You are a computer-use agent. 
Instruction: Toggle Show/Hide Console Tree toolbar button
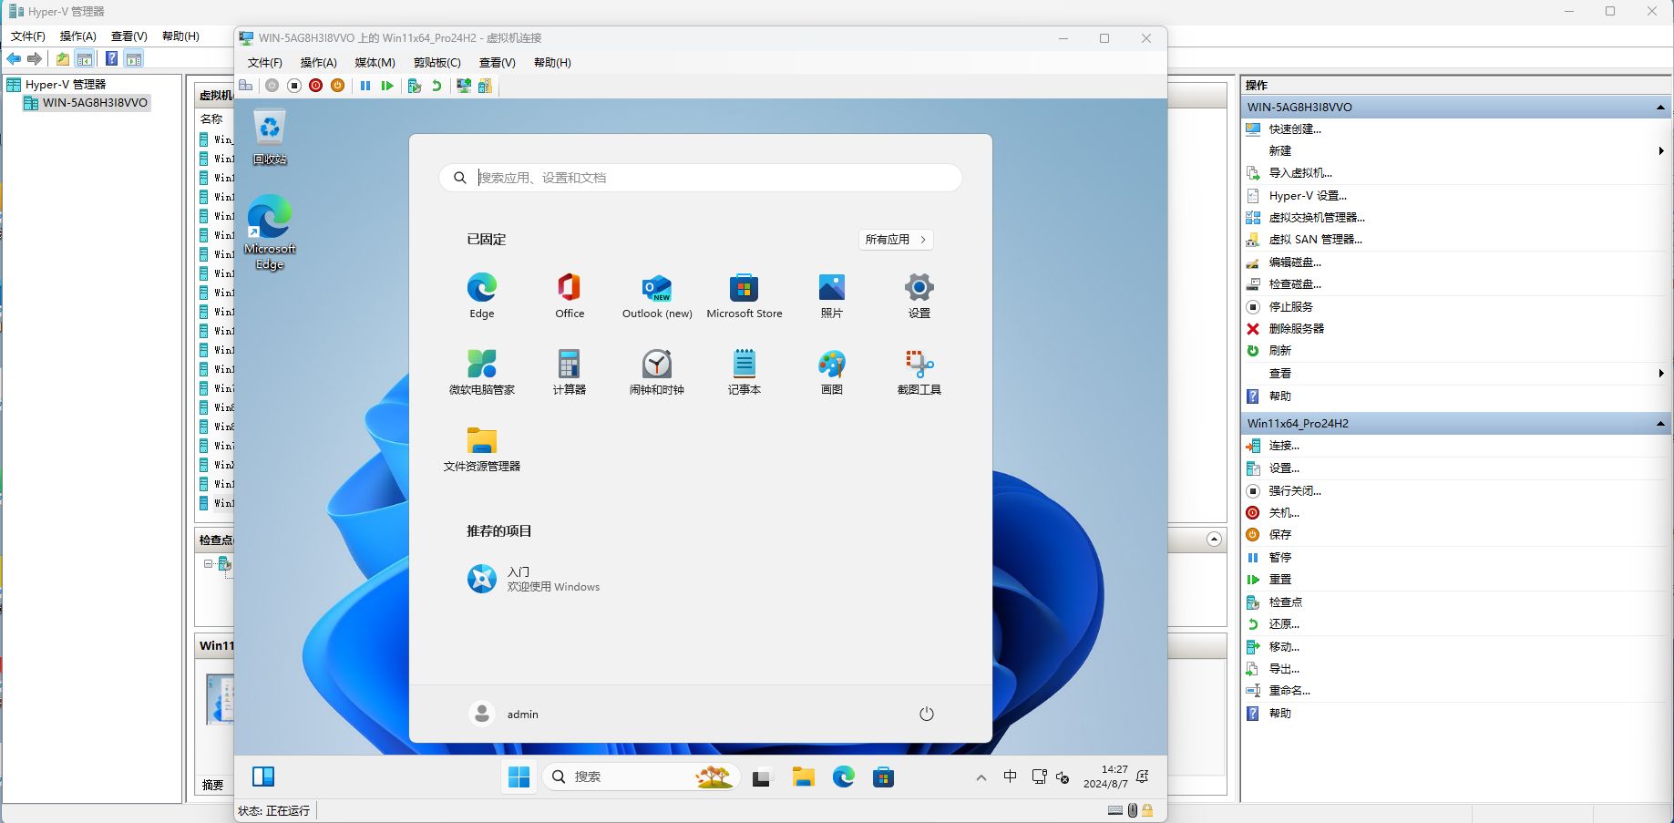point(85,59)
